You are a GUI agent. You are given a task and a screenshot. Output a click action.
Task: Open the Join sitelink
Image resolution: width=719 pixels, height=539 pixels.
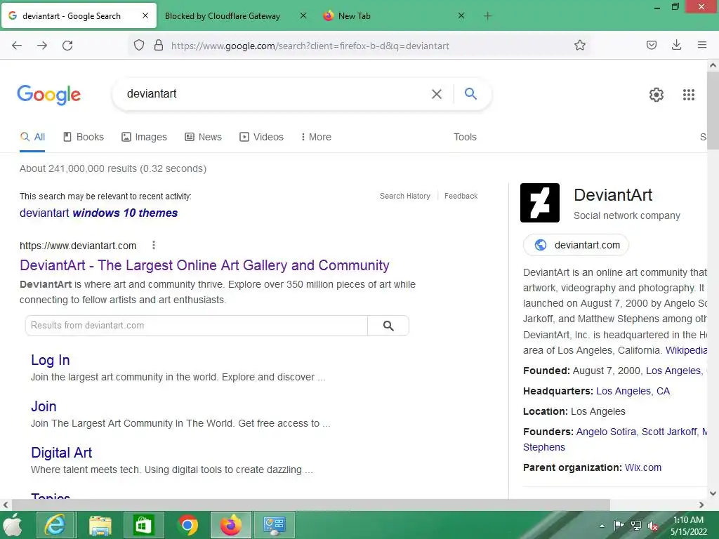(x=44, y=406)
